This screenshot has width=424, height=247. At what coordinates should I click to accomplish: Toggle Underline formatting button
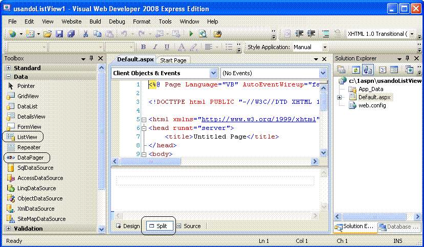[x=167, y=47]
